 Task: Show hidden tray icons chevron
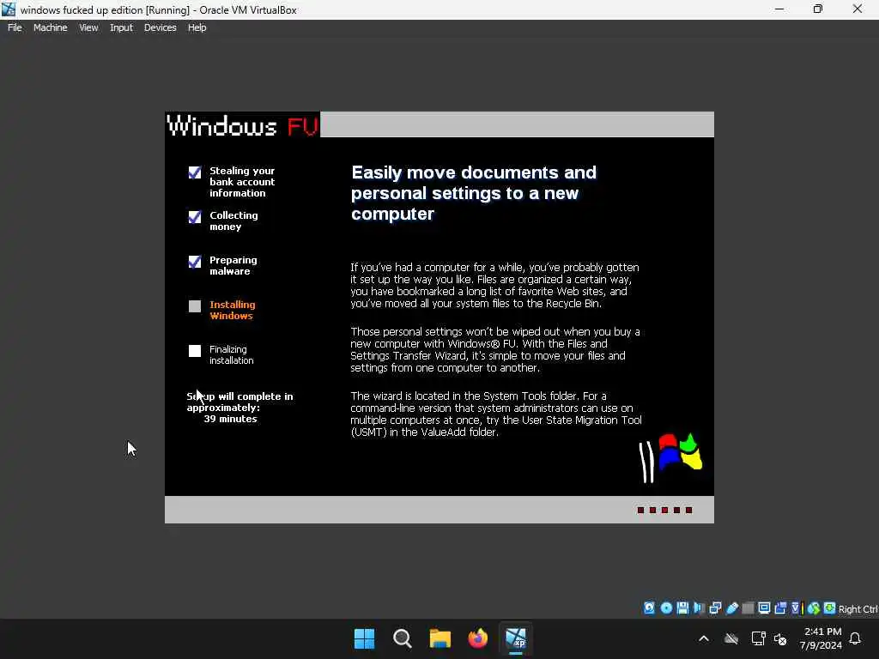704,638
